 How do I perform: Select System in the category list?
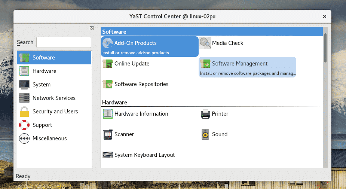click(x=54, y=85)
